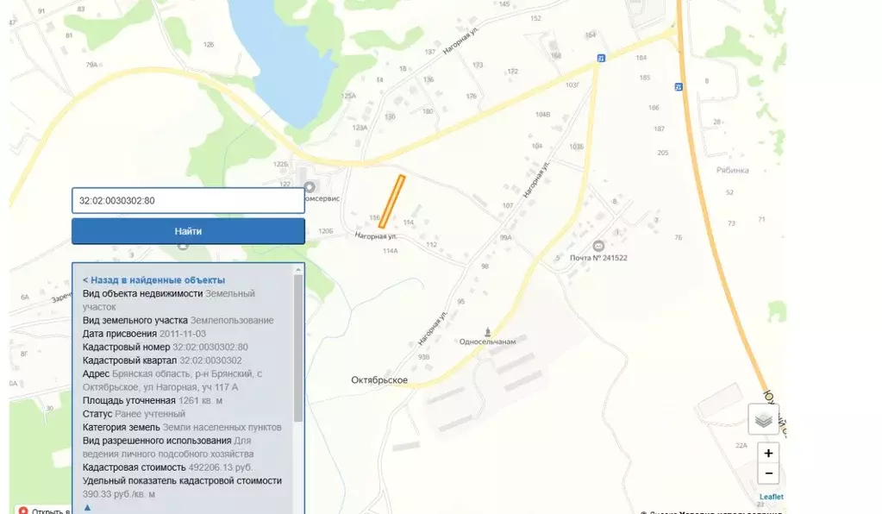Click the bus stop icon by the highway
The width and height of the screenshot is (882, 514).
click(679, 87)
